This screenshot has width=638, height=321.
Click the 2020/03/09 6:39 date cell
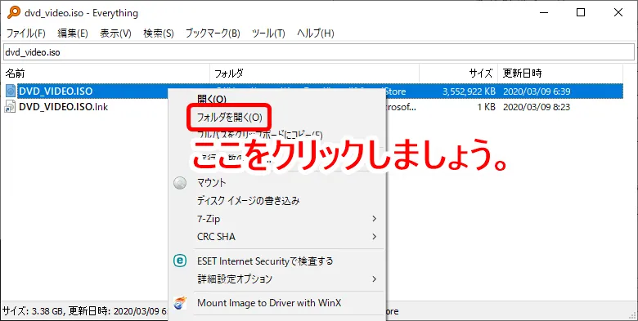(537, 91)
